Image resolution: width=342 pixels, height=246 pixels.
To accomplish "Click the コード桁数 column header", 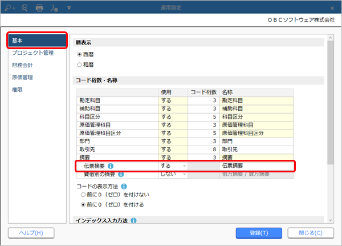I will tap(203, 92).
